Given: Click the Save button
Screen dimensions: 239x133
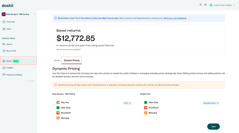Looking at the screenshot, I should 213,127.
